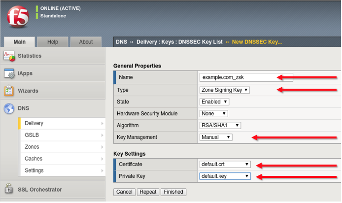Viewport: 342px width, 203px height.
Task: Open the Algorithm dropdown showing RSA/SHA1
Action: pyautogui.click(x=220, y=125)
